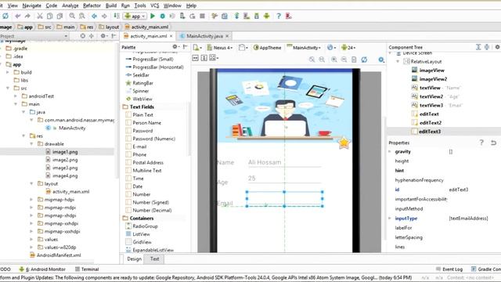Click the Replace magnifier icon

82,16
